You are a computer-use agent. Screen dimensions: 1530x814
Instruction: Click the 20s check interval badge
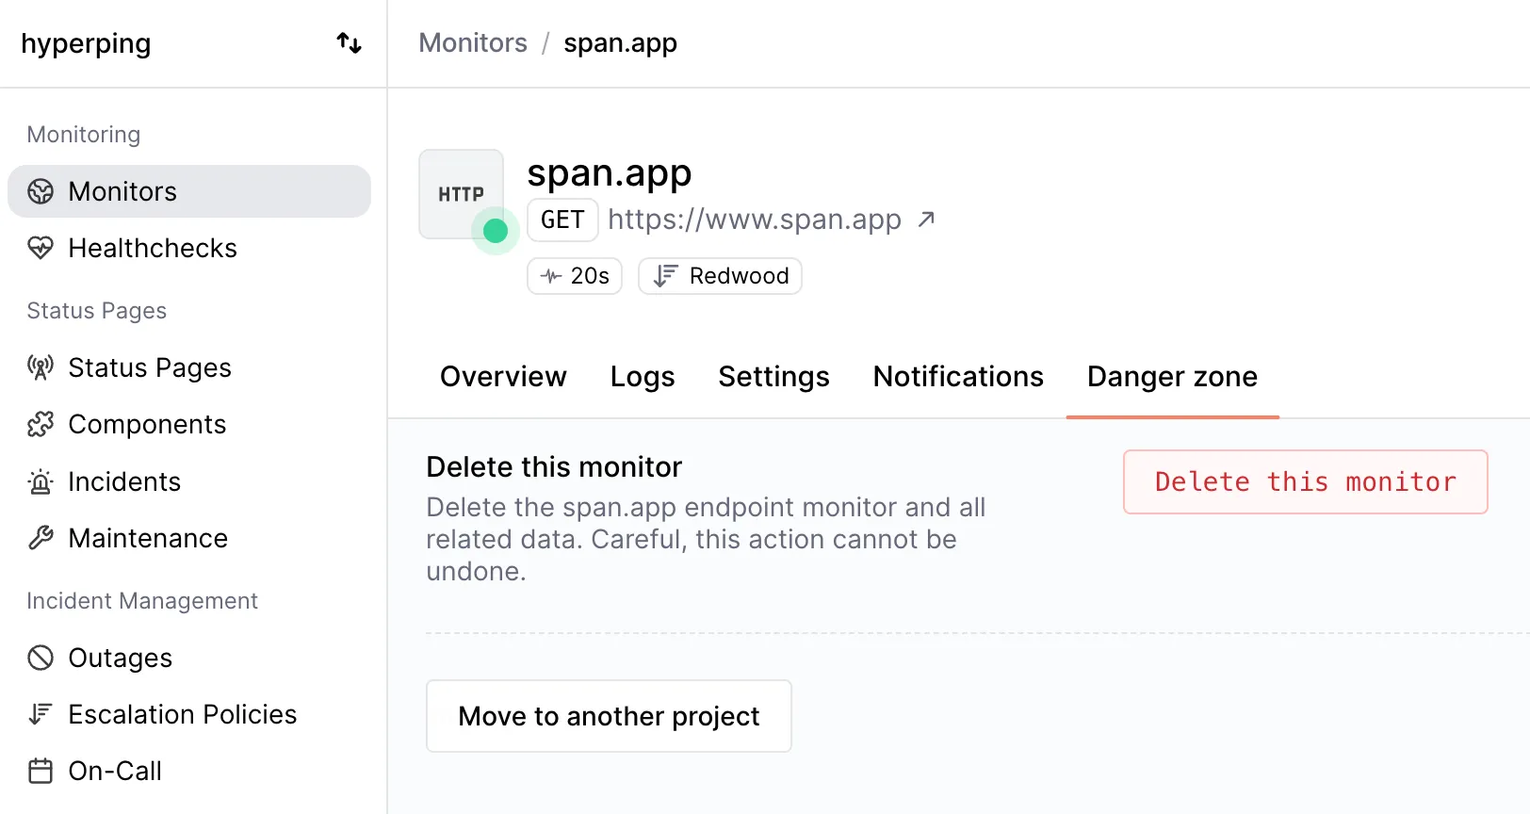tap(575, 276)
